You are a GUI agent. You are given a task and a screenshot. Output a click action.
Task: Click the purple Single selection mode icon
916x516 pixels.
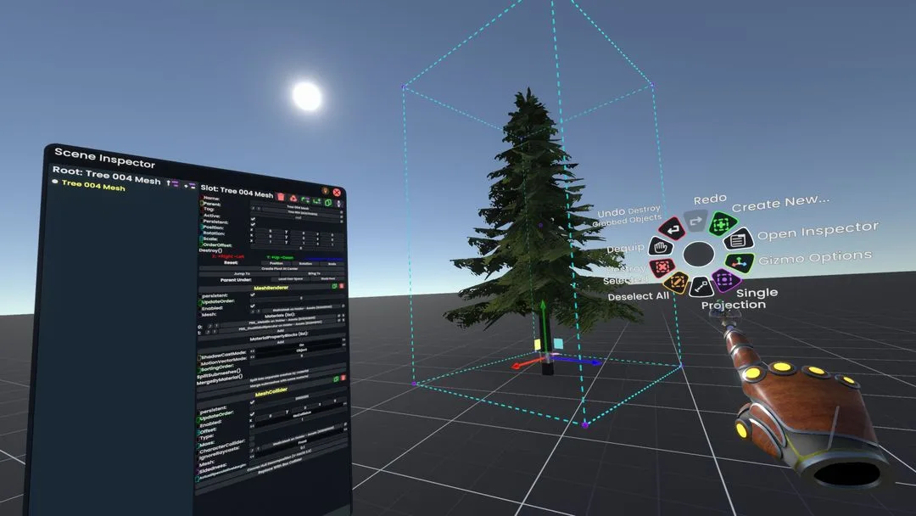tap(726, 281)
